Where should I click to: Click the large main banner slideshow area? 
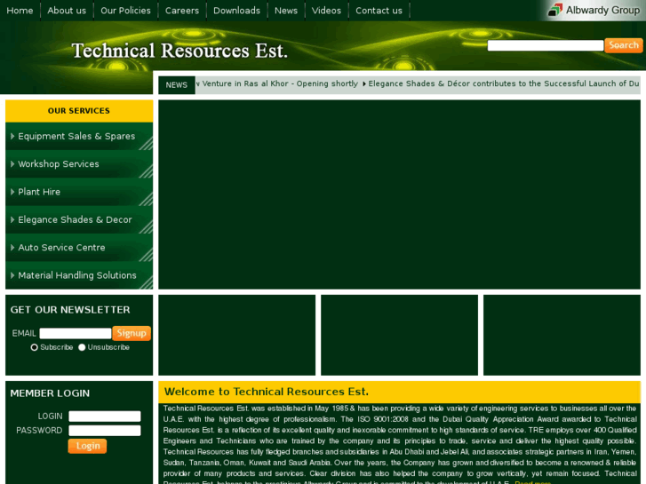pos(399,194)
